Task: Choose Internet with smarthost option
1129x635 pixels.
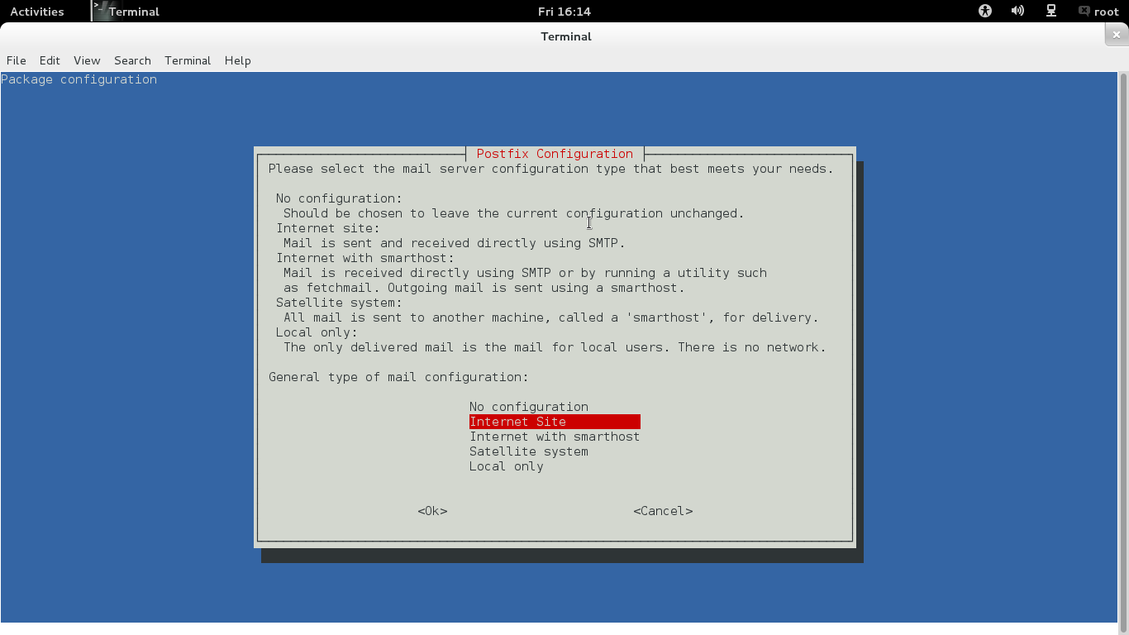Action: pos(555,437)
